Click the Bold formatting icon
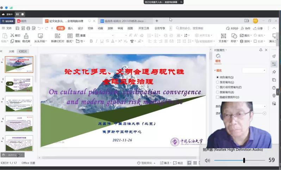 pyautogui.click(x=91, y=41)
